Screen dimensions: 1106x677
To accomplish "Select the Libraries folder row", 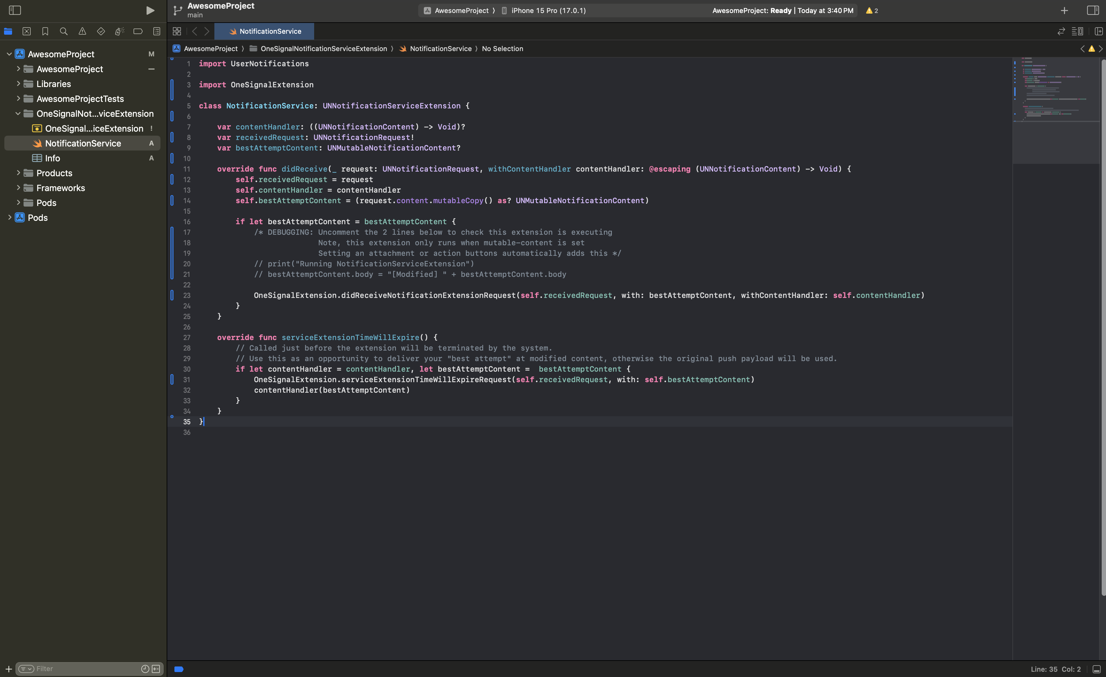I will click(x=82, y=84).
